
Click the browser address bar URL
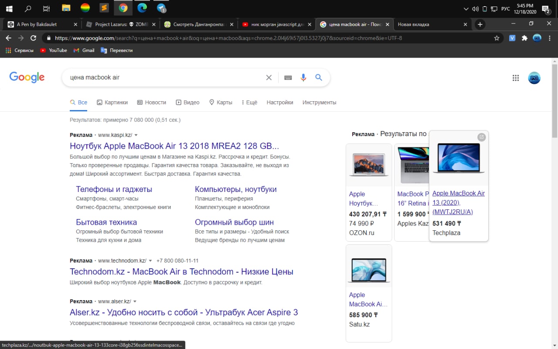pos(228,38)
